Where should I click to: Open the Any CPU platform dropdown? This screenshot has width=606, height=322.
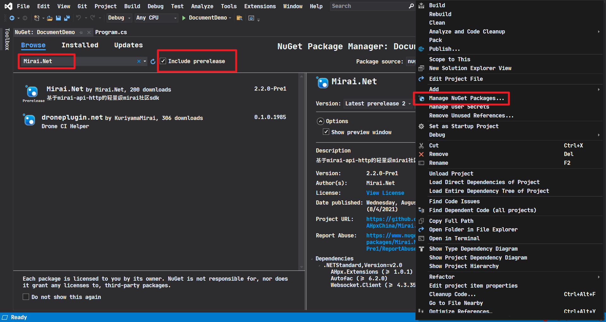click(x=156, y=18)
